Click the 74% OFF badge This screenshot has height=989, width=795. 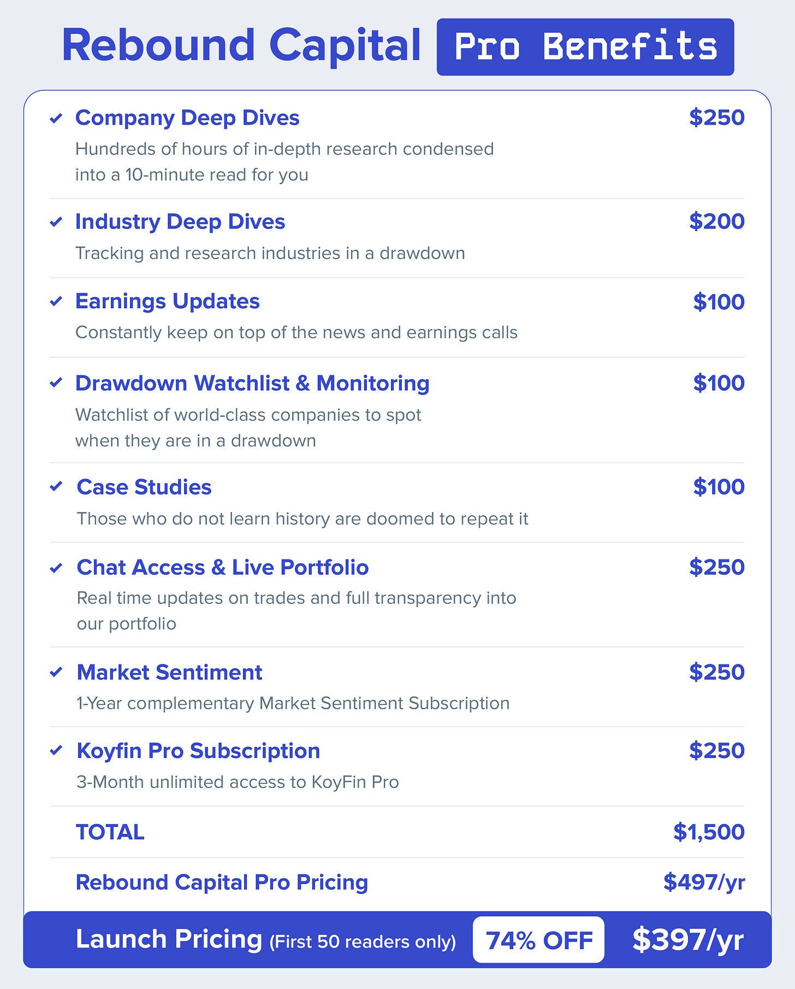(539, 940)
